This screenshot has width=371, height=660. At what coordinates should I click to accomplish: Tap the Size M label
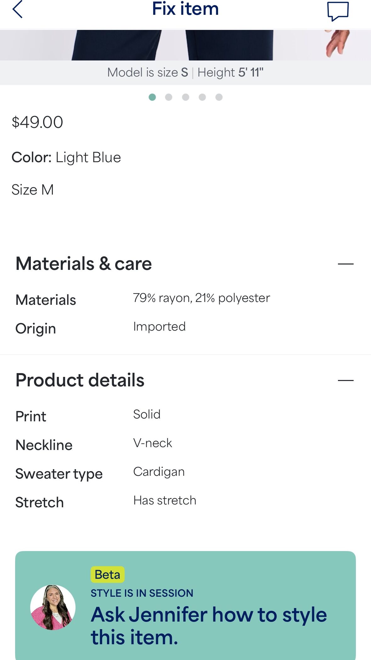(x=33, y=190)
